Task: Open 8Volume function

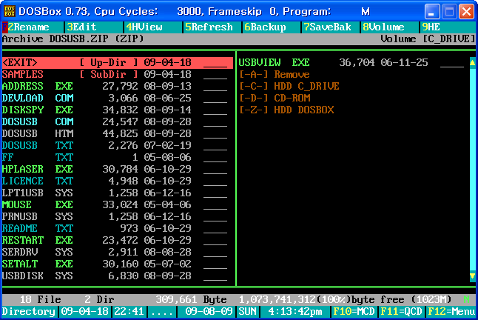Action: pos(383,27)
